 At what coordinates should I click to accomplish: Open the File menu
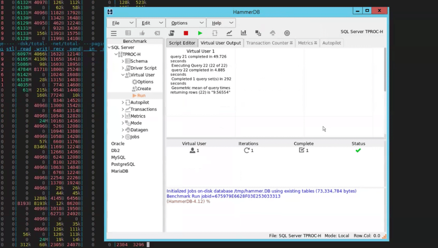coord(122,23)
